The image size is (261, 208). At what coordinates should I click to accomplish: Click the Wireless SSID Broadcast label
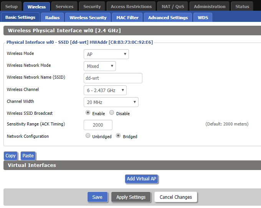(30, 113)
